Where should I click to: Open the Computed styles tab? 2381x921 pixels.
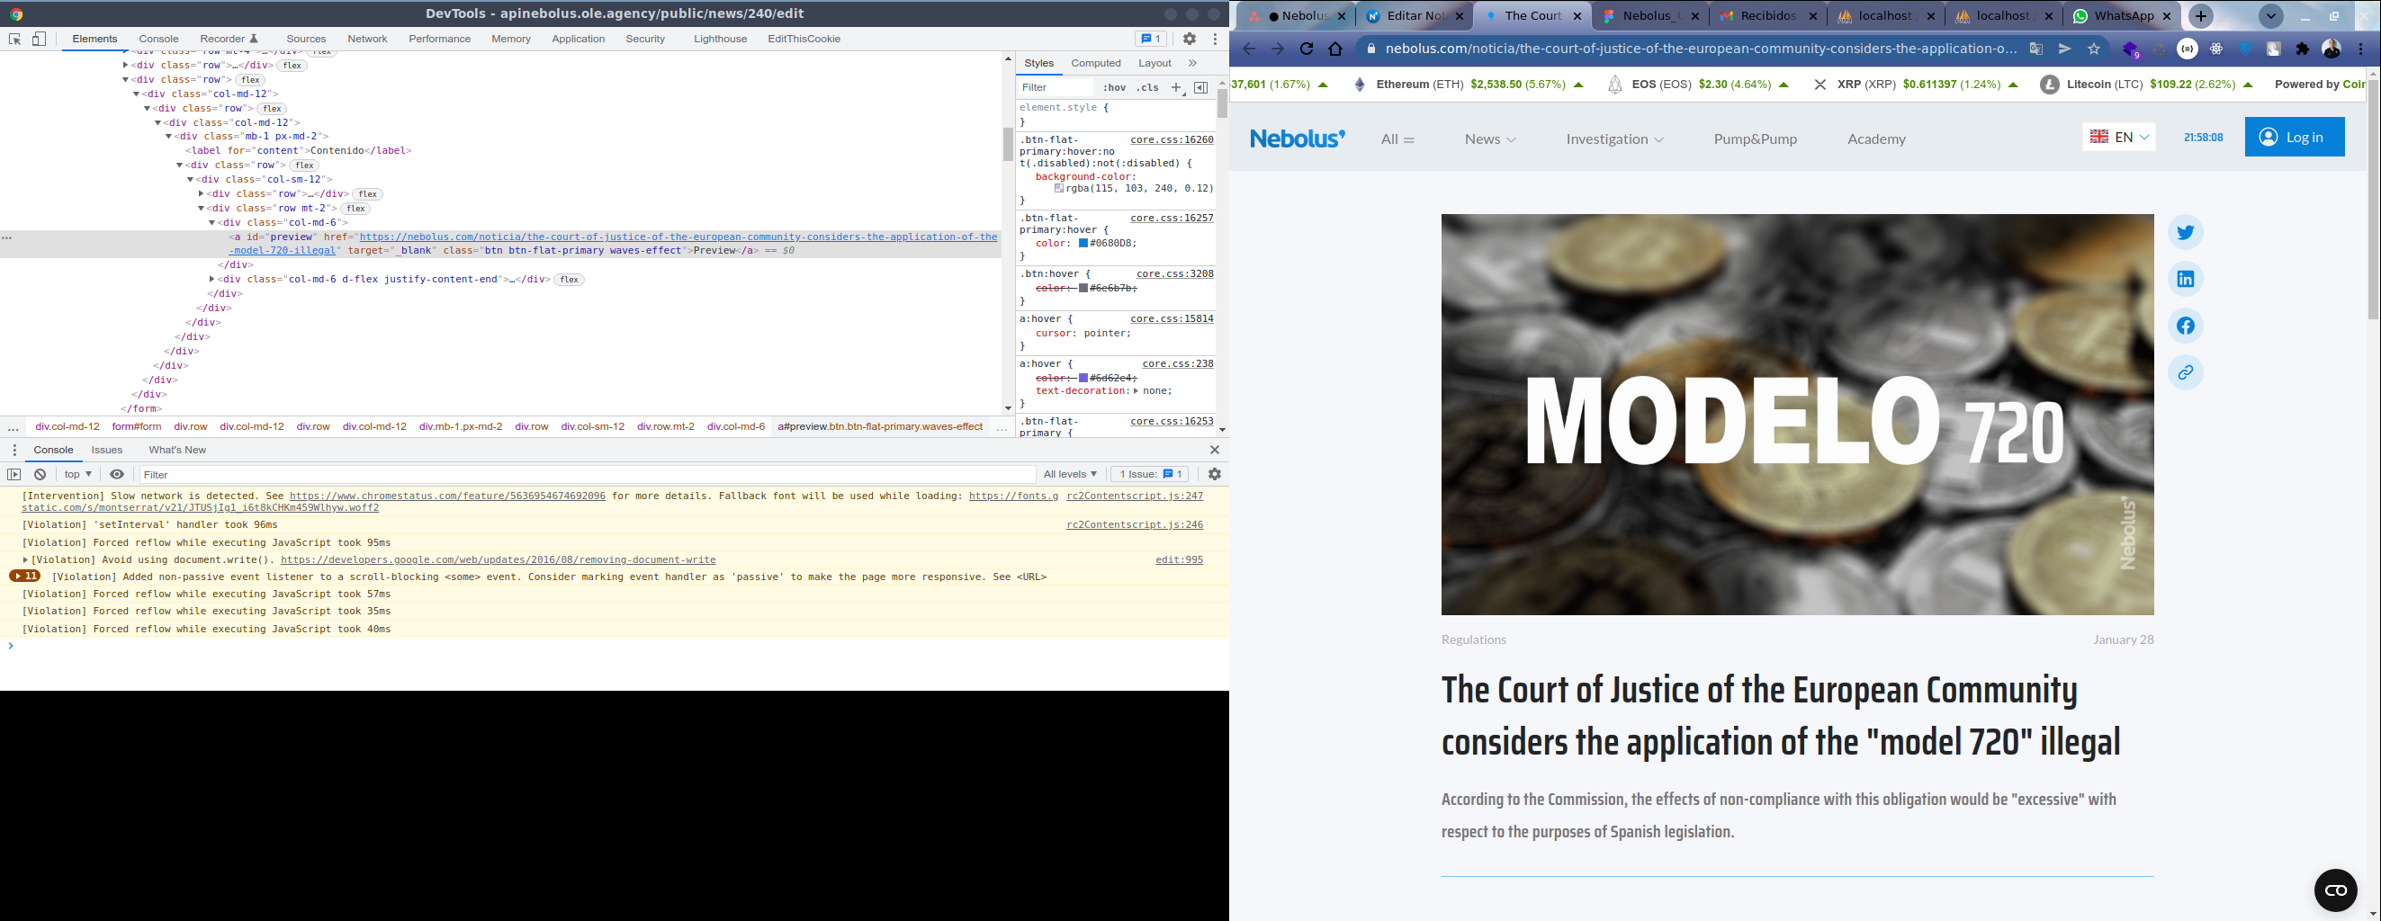(1095, 63)
